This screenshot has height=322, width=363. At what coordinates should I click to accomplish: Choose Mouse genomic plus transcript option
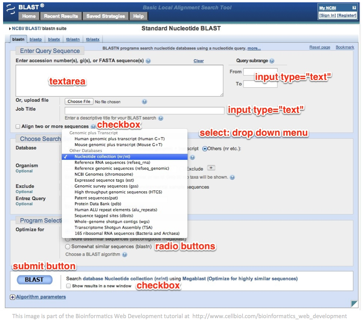tap(125, 145)
